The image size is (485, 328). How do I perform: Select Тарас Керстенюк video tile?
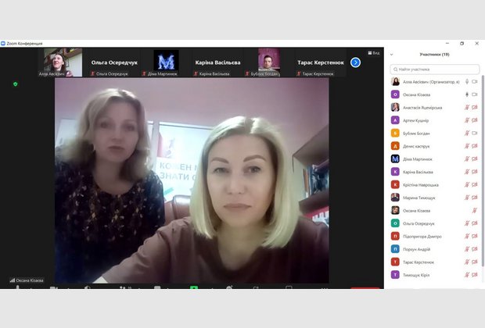pos(321,62)
